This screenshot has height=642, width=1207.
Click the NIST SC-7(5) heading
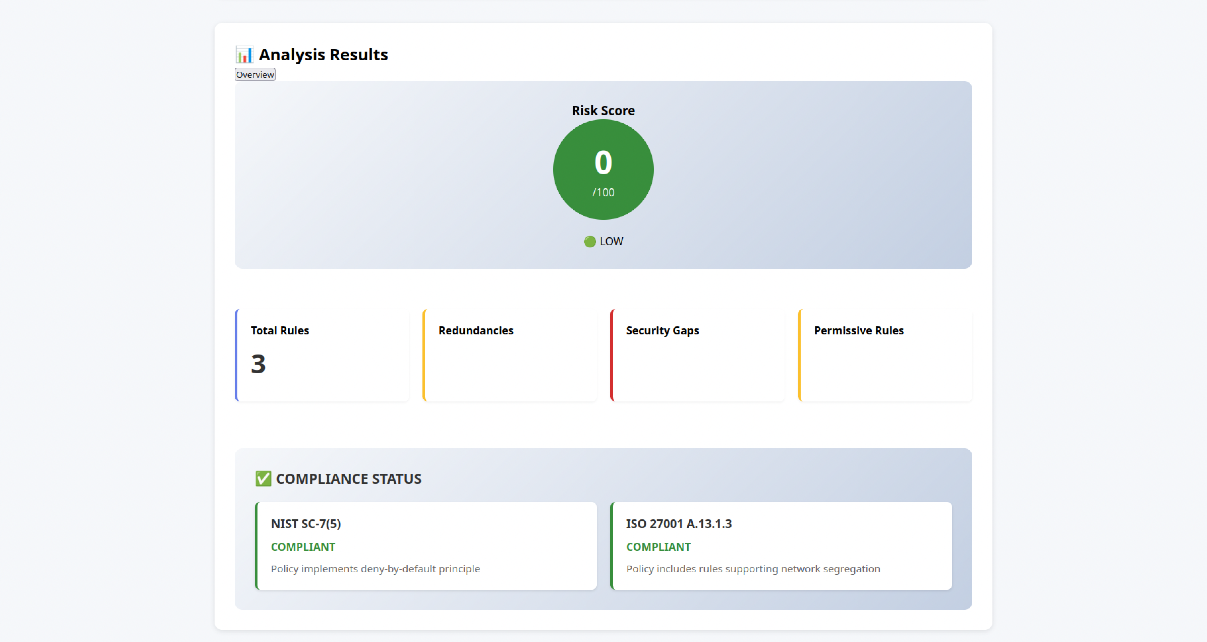(x=306, y=523)
